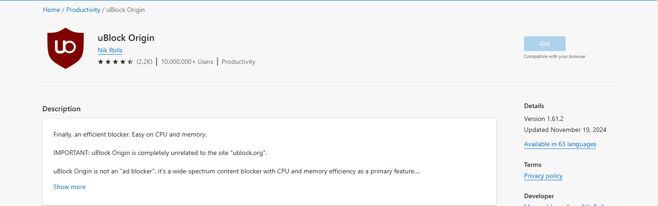Image resolution: width=658 pixels, height=206 pixels.
Task: Click the Updated November 19, 2024 text
Action: tap(565, 130)
